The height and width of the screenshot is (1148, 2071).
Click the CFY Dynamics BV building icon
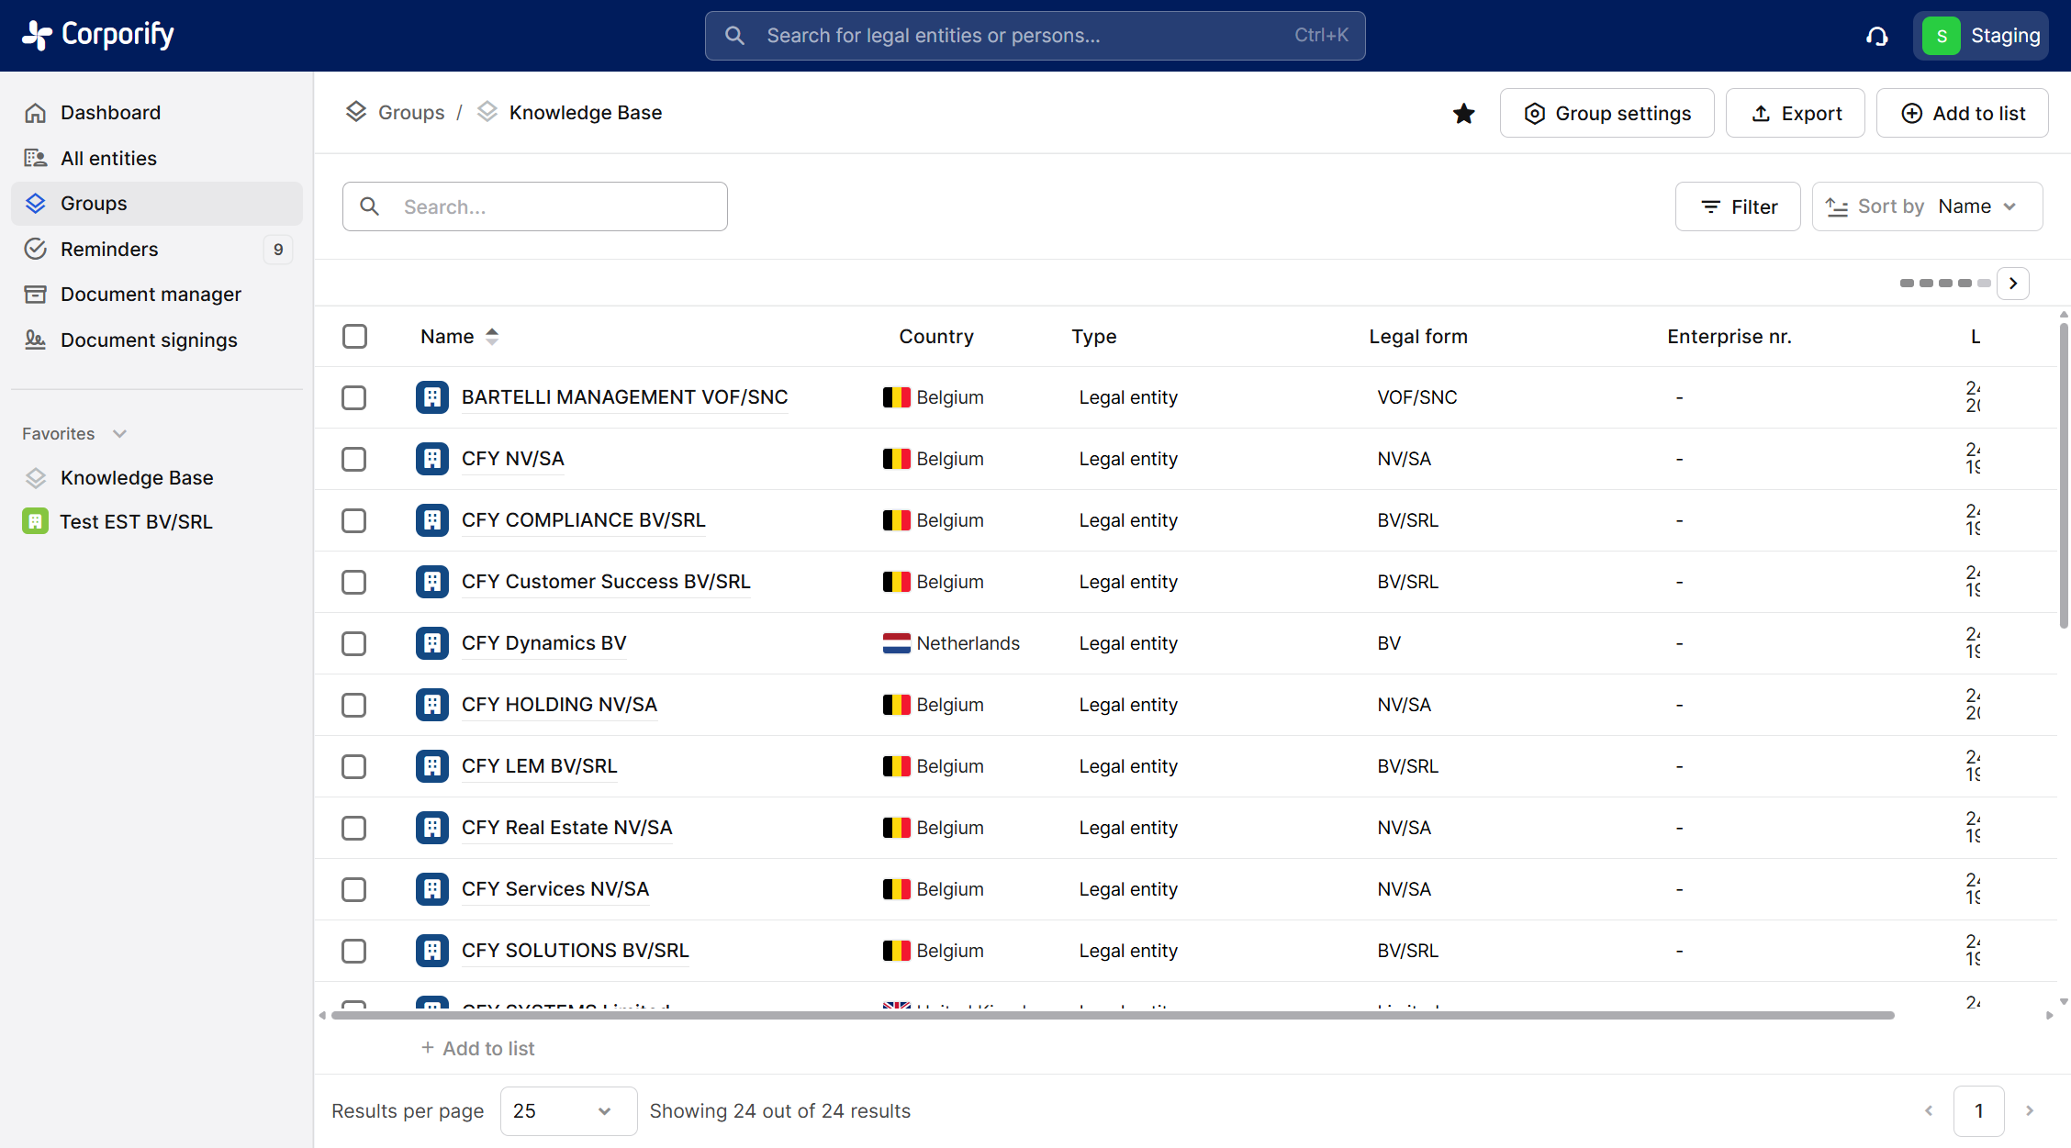tap(431, 643)
